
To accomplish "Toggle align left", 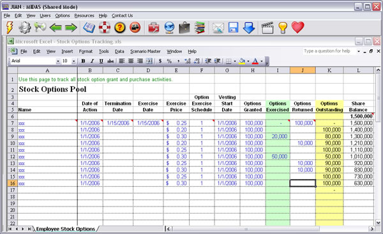I will coord(122,61).
